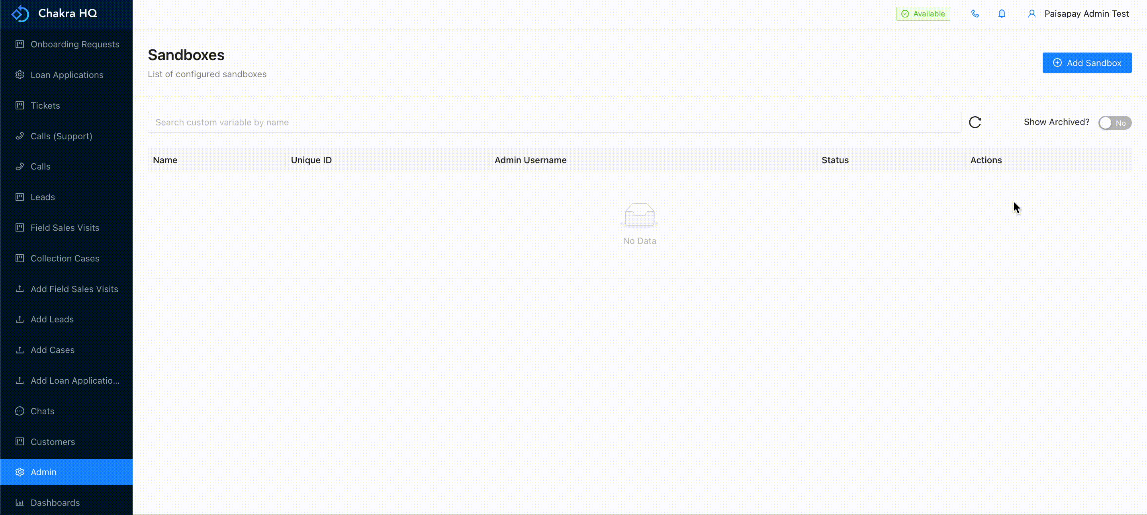Click the Add Sandbox button
This screenshot has height=515, width=1147.
1086,63
